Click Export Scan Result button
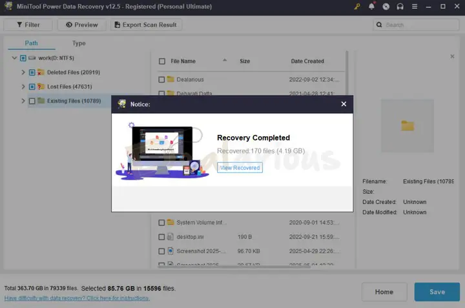 146,25
